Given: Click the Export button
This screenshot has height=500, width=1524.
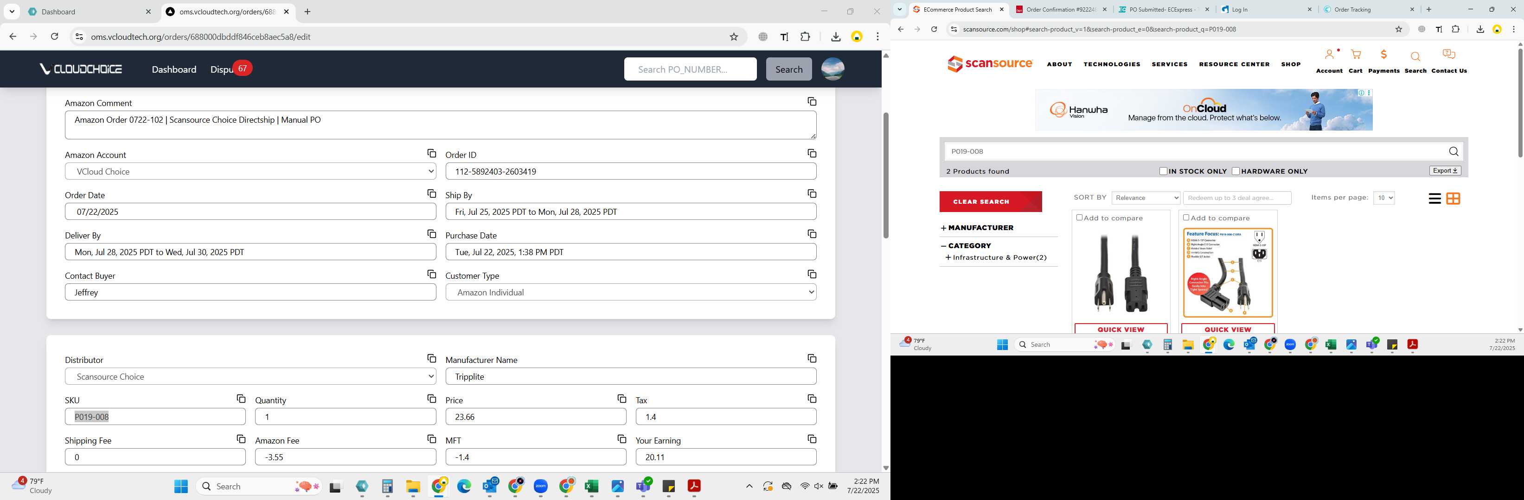Looking at the screenshot, I should [1445, 171].
